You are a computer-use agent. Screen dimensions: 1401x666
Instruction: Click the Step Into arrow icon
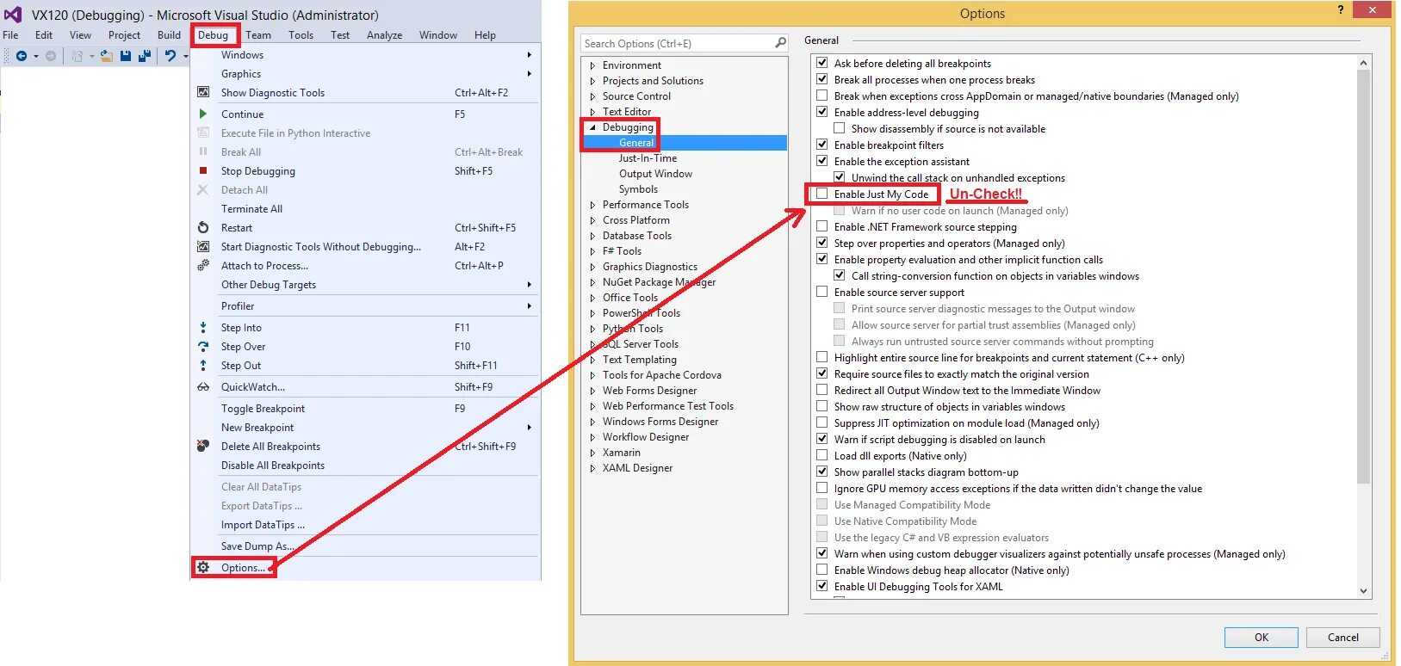click(203, 327)
